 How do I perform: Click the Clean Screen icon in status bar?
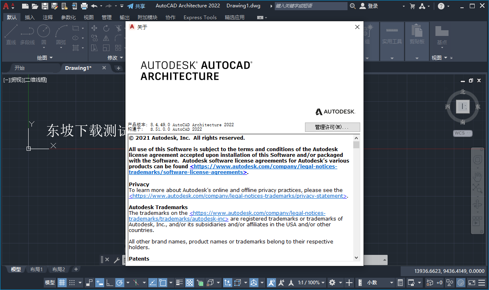point(471,282)
